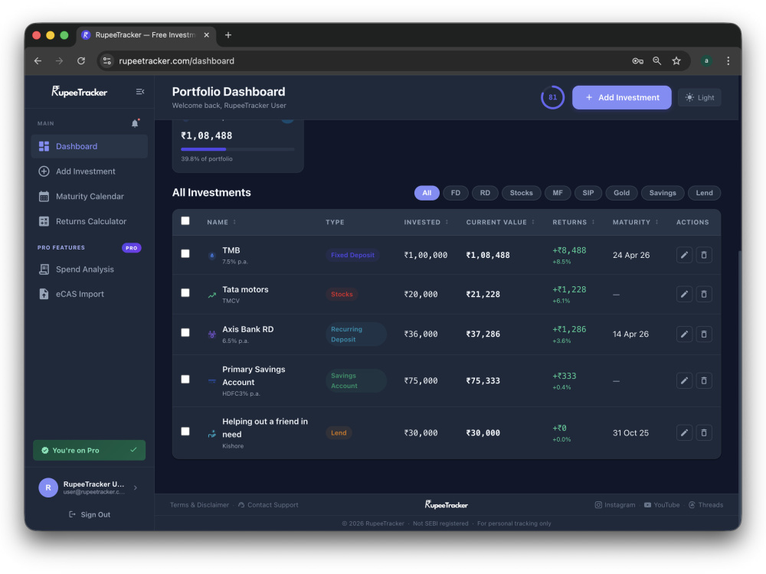
Task: Select the All filter tab
Action: click(427, 194)
